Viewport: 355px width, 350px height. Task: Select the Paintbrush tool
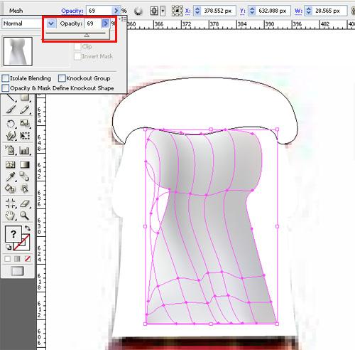pyautogui.click(x=11, y=110)
